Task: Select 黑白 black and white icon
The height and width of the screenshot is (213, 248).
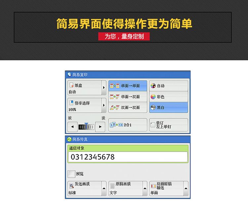Action: 153,107
